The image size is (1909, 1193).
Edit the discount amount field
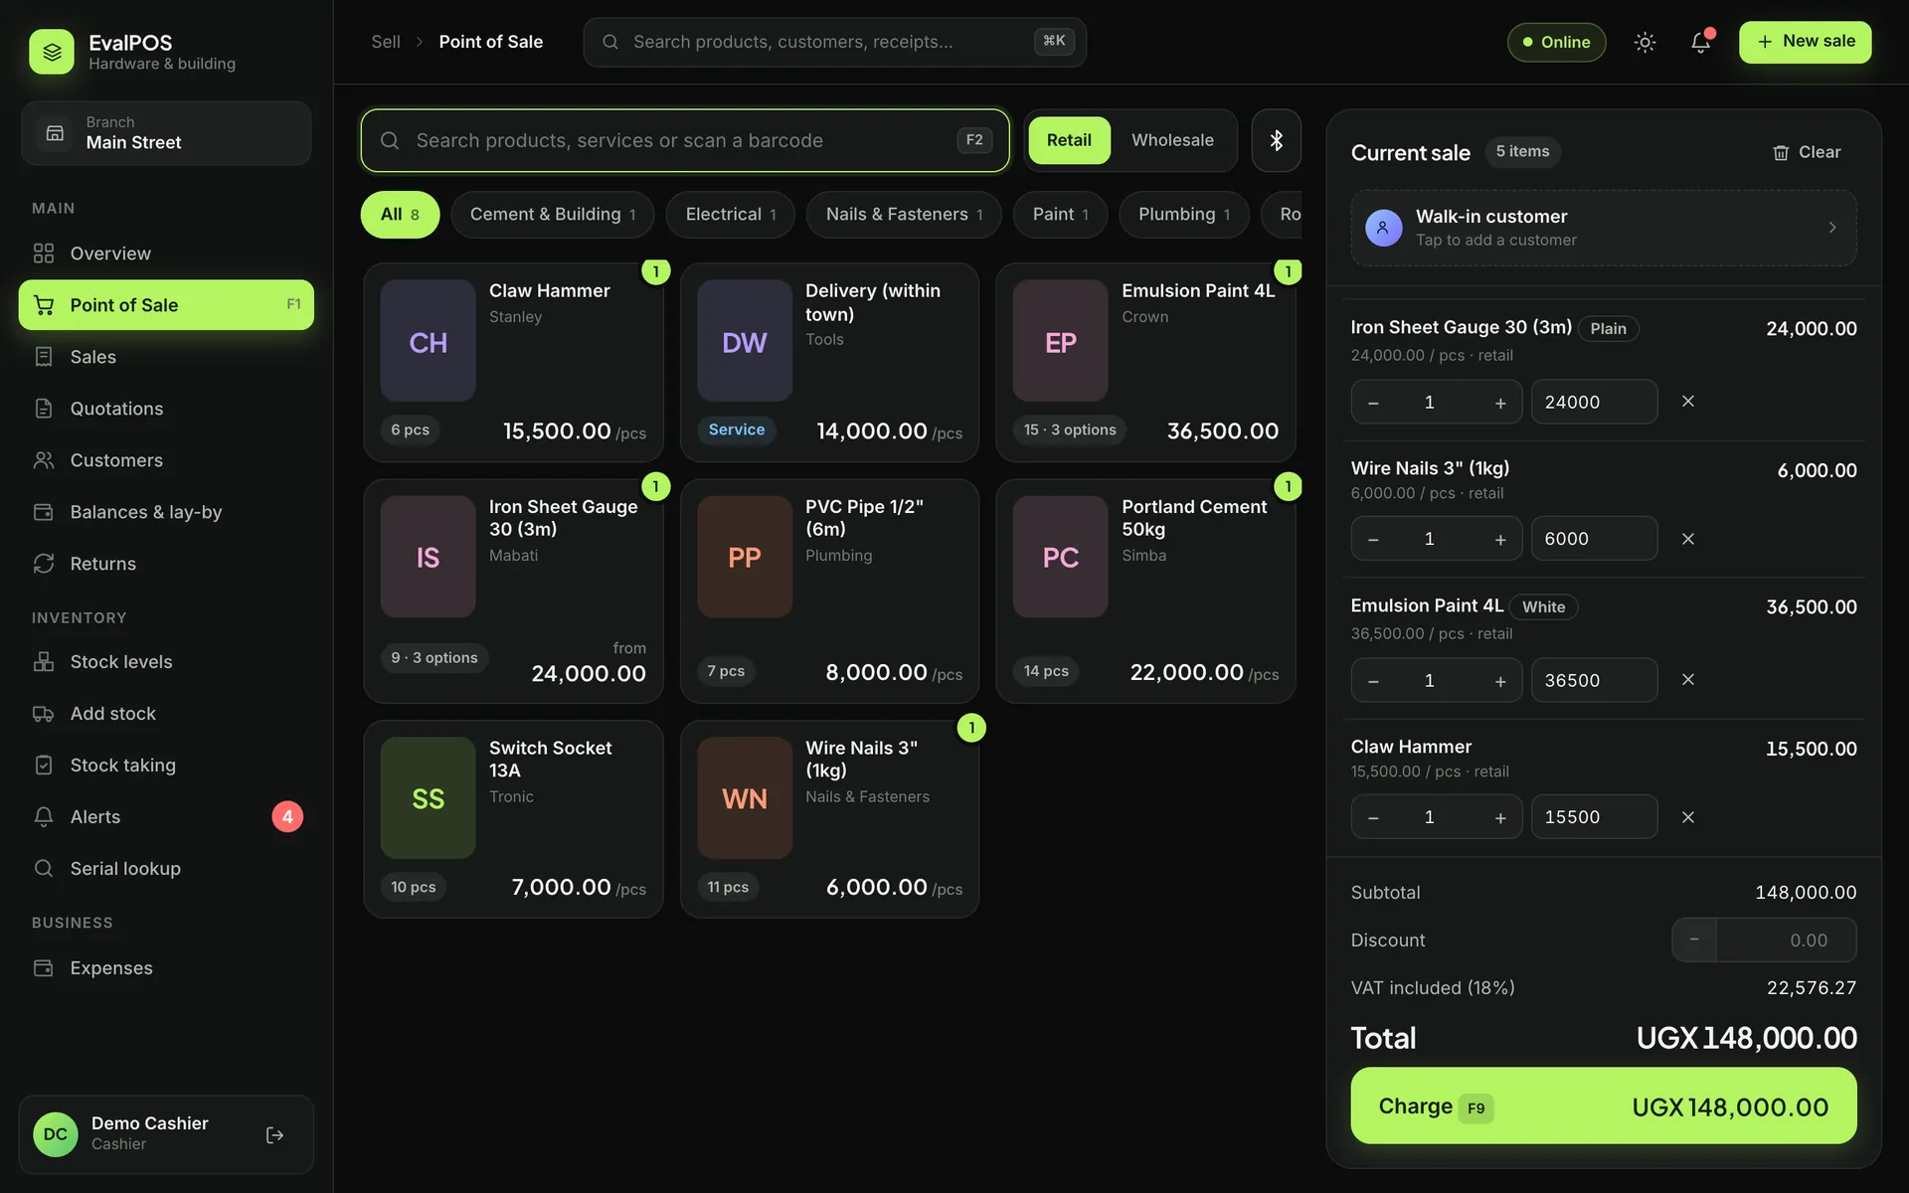[1786, 939]
